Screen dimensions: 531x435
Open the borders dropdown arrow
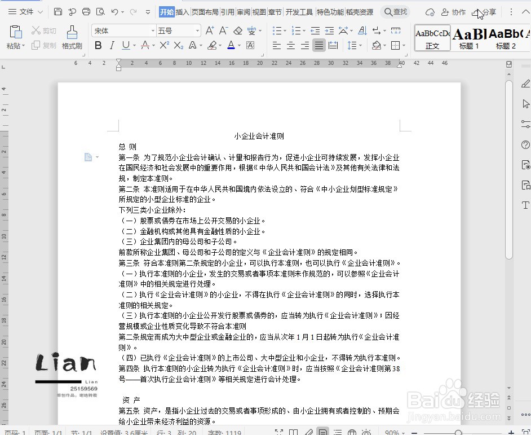pos(404,45)
